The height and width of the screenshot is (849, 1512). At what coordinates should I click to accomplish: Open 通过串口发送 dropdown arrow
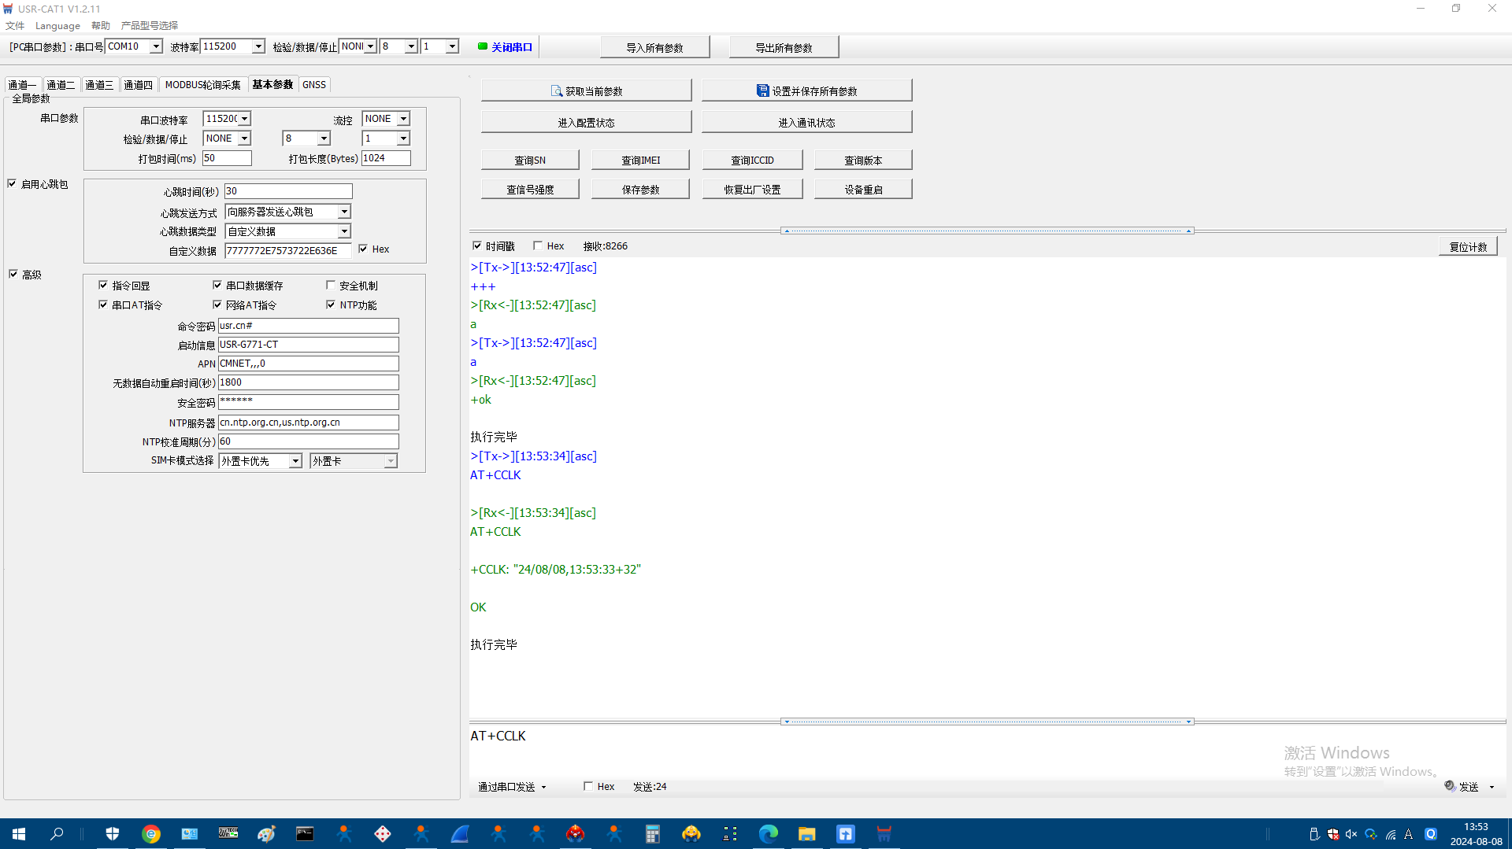(x=543, y=787)
